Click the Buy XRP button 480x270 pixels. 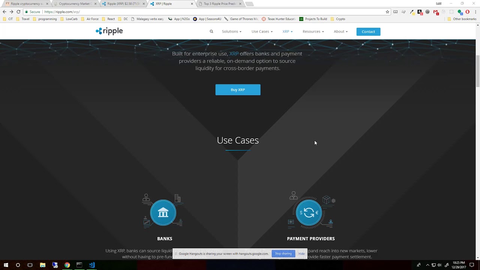click(238, 90)
